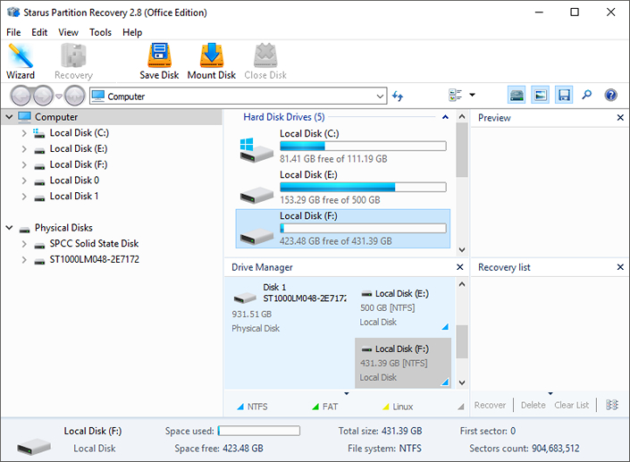This screenshot has height=462, width=630.
Task: Select the Local Disk (E:) drive icon in list
Action: (256, 195)
